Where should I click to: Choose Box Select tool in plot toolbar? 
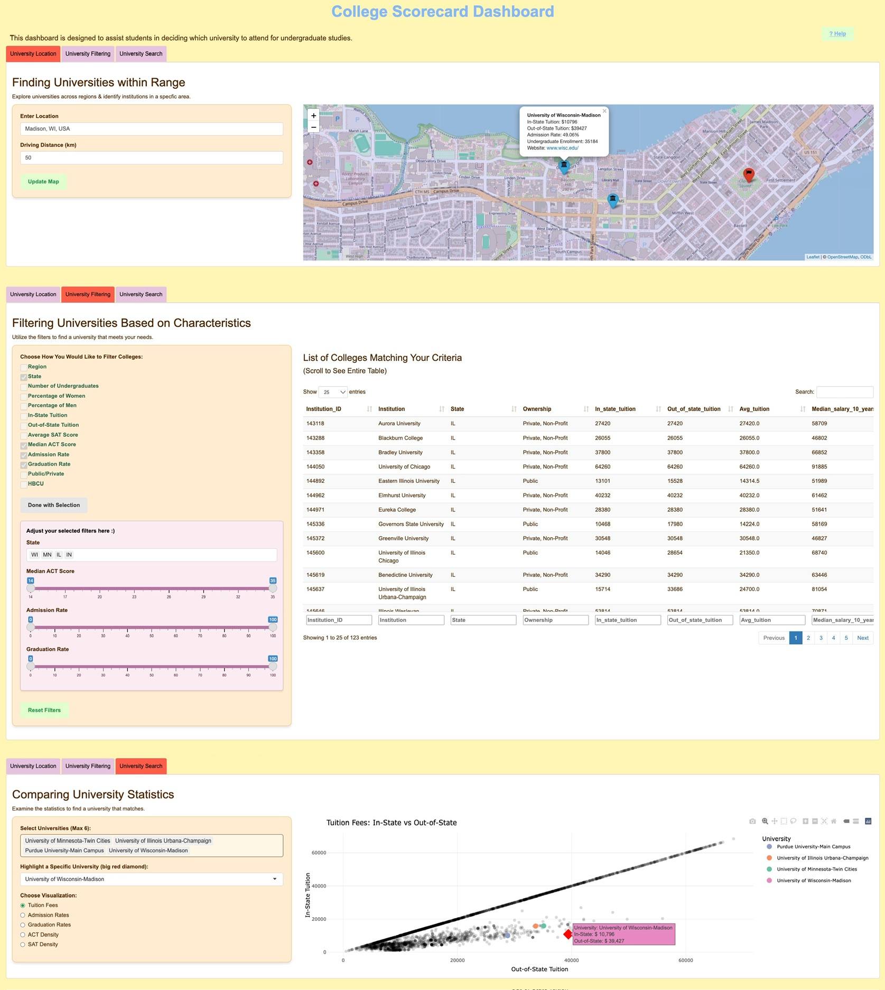tap(784, 821)
